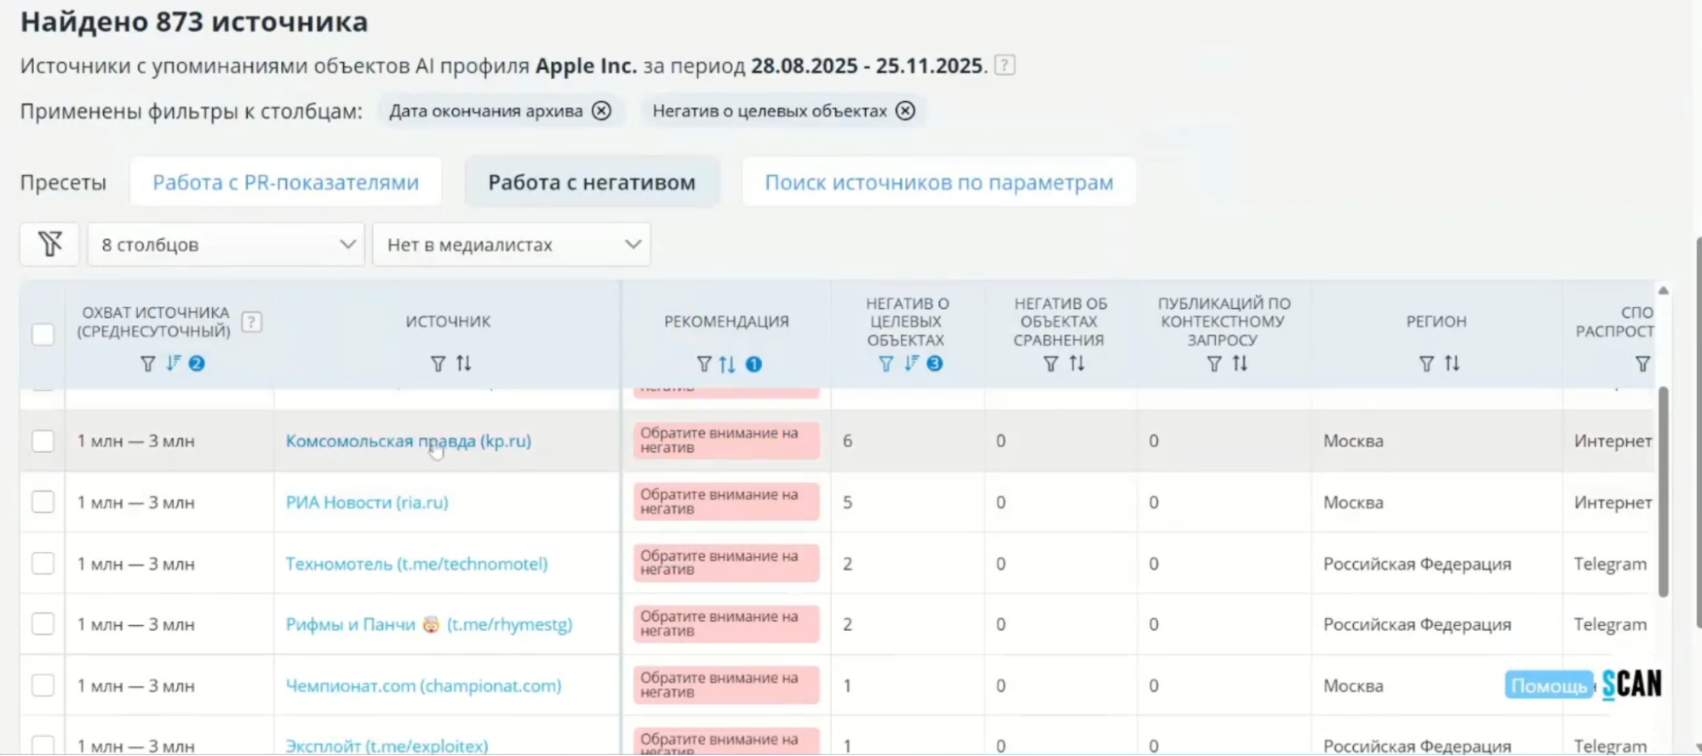The height and width of the screenshot is (756, 1702).
Task: Click heading 'Найдено 873 источника'
Action: [194, 21]
